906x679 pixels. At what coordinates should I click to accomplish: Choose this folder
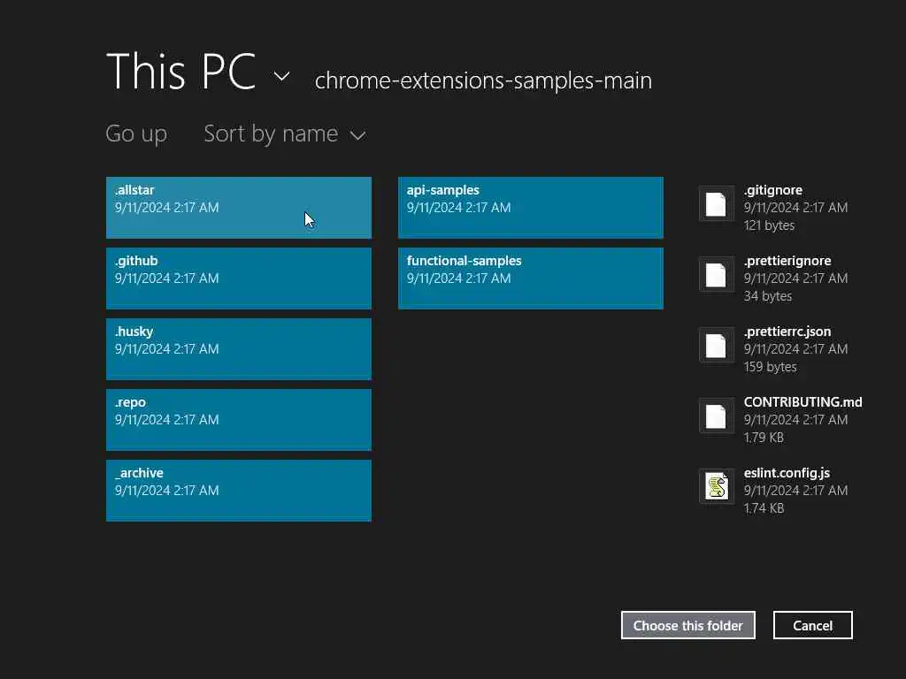point(688,625)
